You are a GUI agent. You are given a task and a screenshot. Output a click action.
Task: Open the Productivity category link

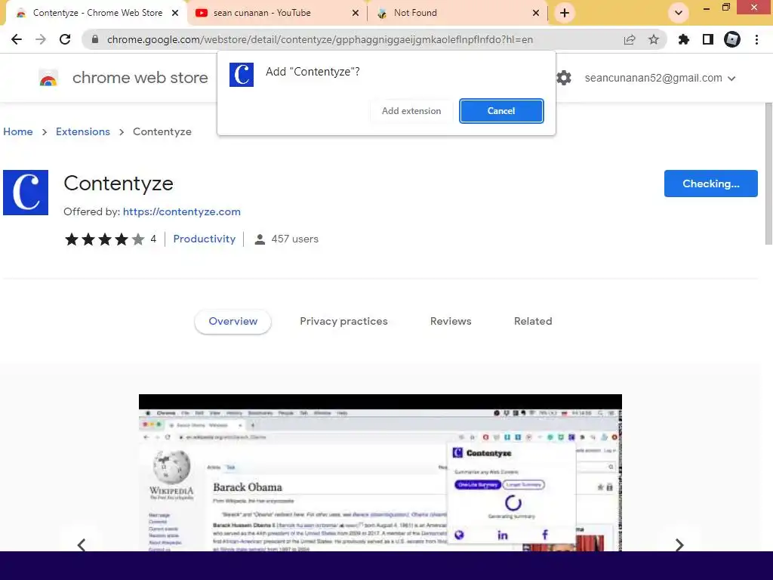(205, 239)
